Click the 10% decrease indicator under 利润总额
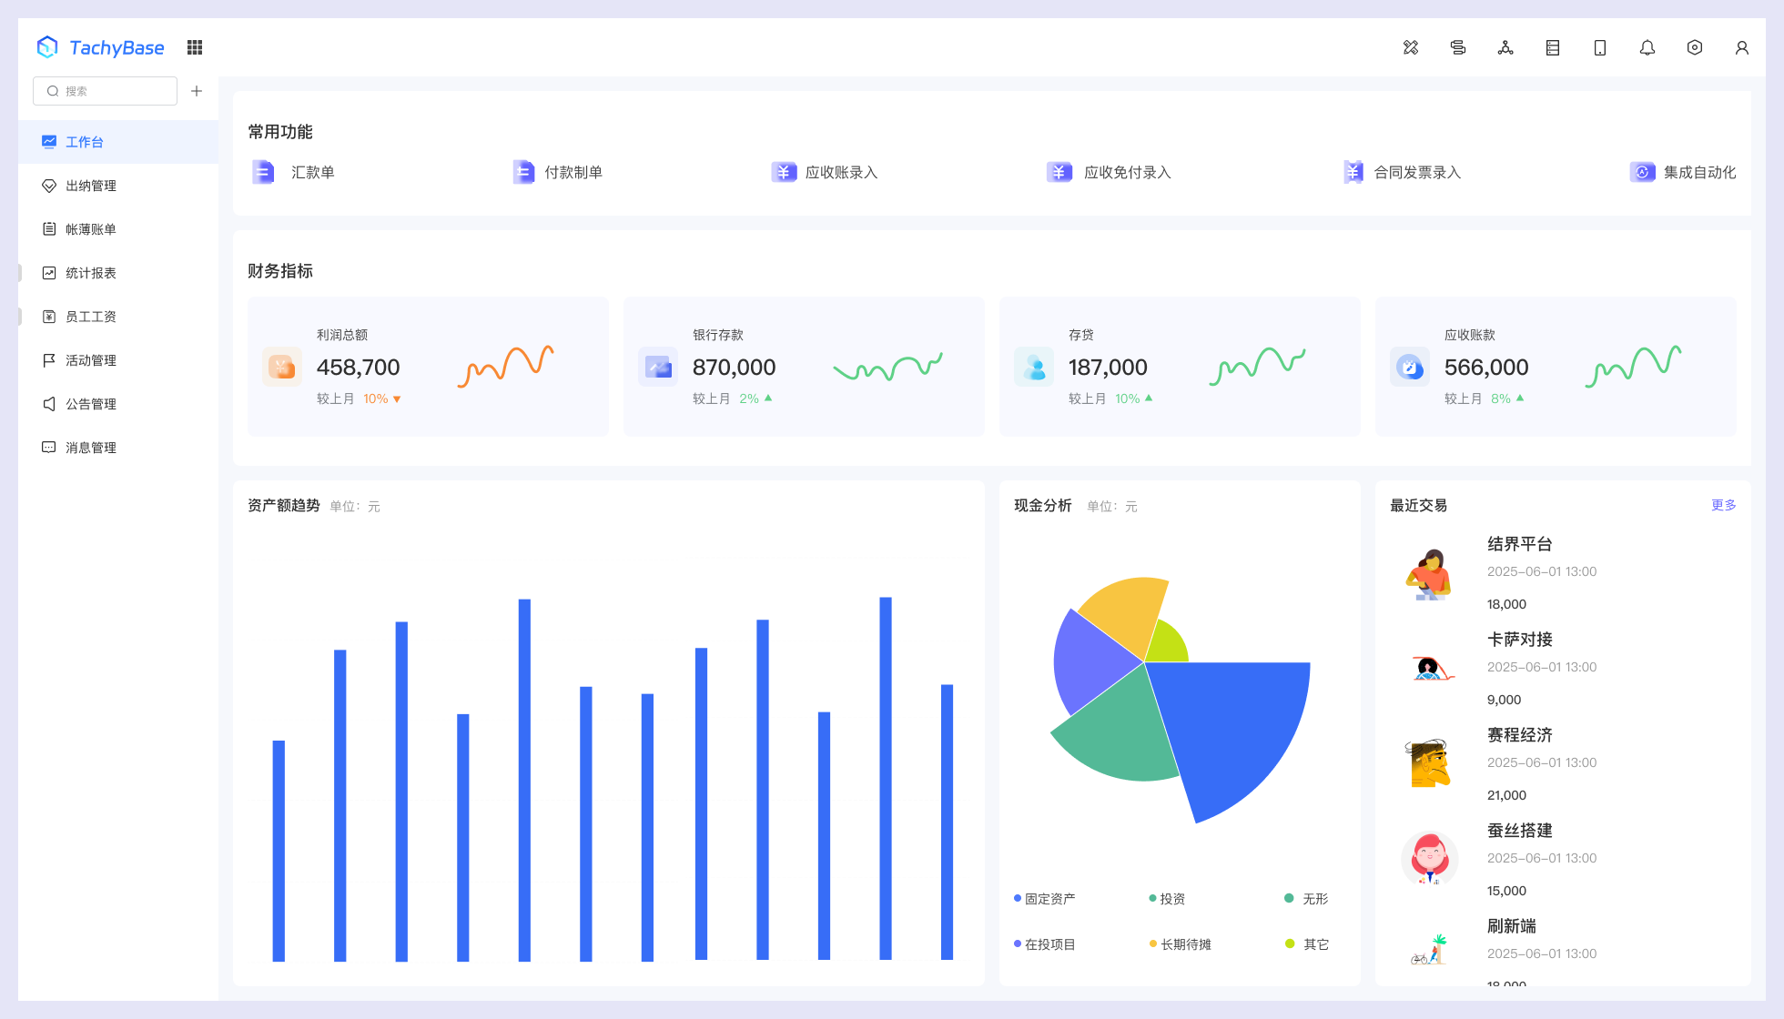Viewport: 1784px width, 1019px height. (382, 399)
